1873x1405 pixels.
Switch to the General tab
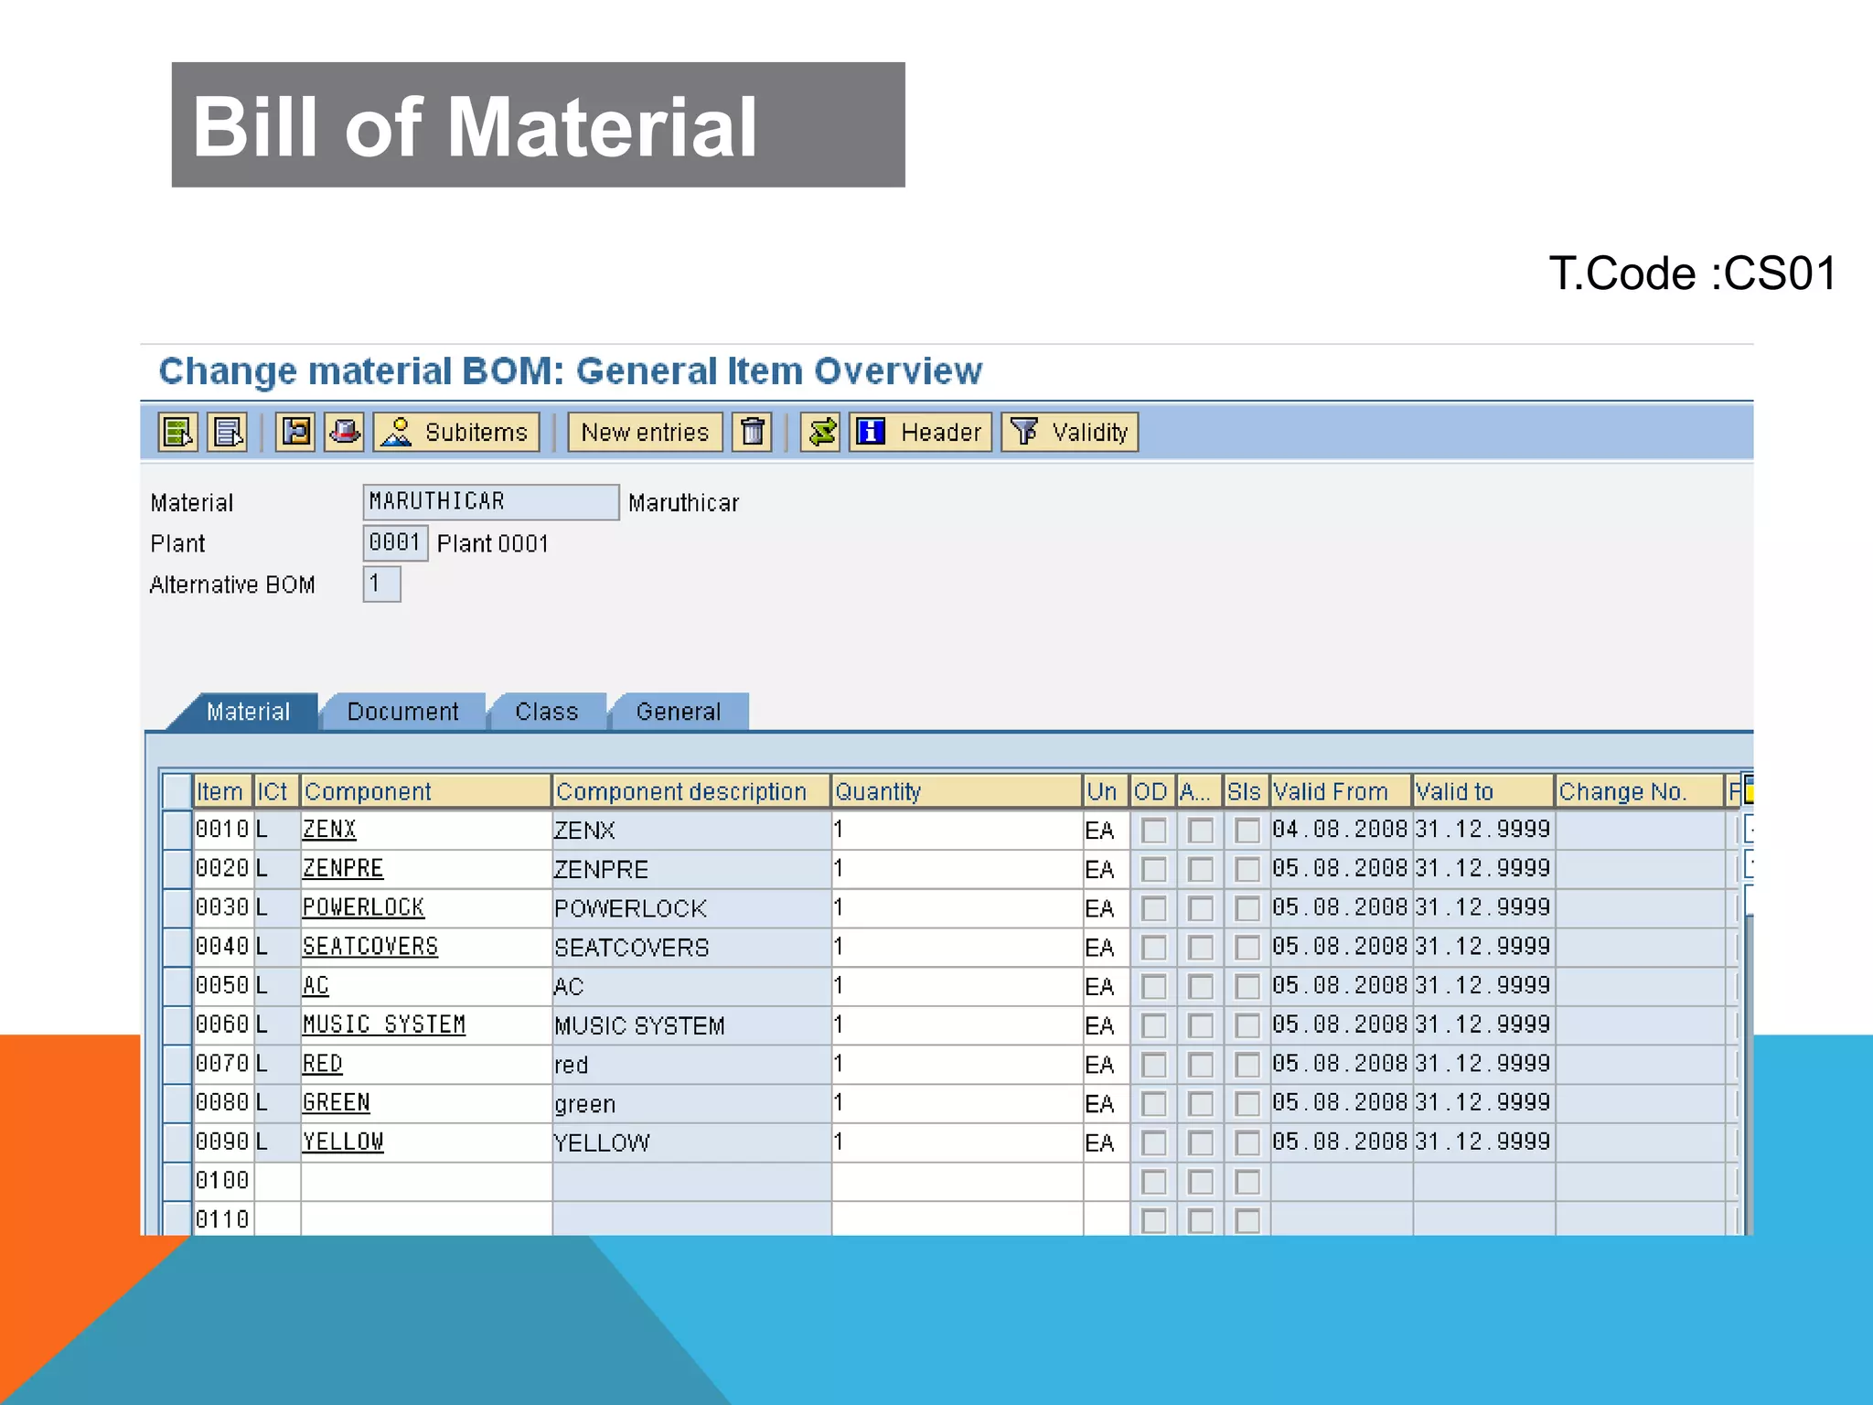679,712
